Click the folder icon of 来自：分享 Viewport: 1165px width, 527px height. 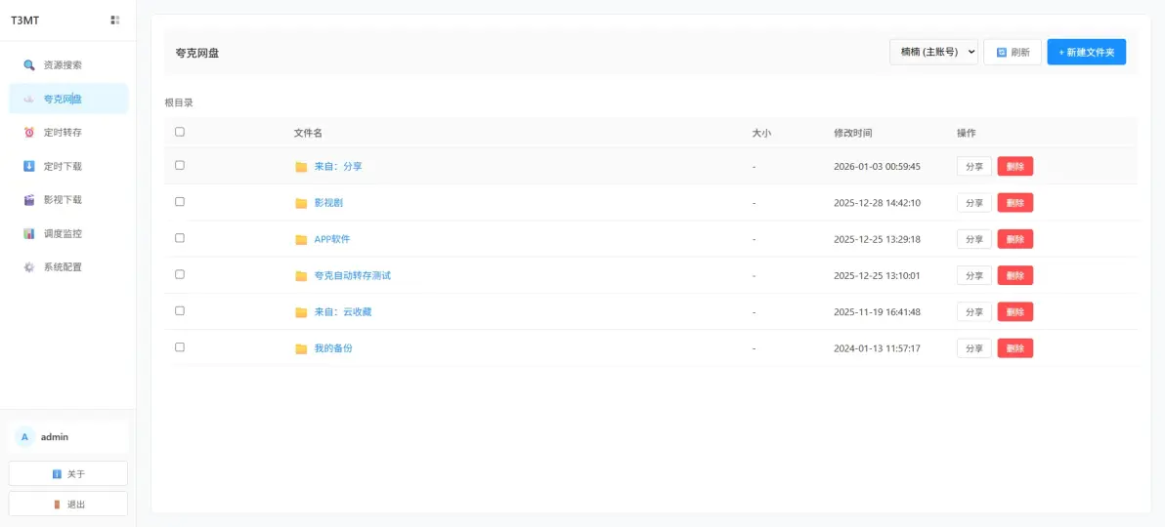[x=301, y=167]
